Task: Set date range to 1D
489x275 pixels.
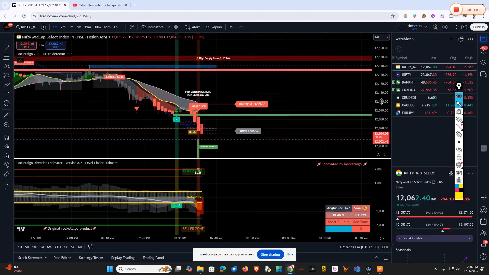Action: (20, 247)
